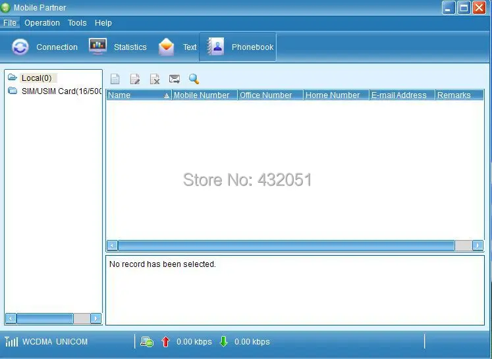
Task: Click the New contact toolbar icon
Action: pos(115,79)
